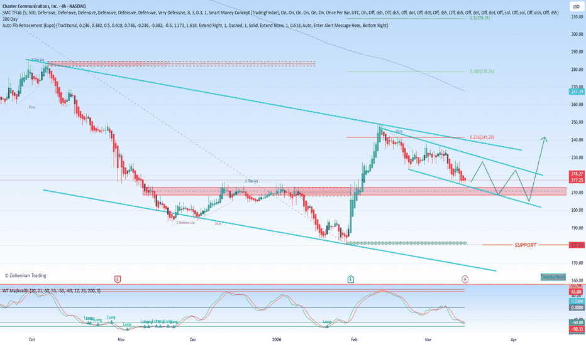
Task: Click the 0.382(278.74) Fib level label
Action: point(482,72)
